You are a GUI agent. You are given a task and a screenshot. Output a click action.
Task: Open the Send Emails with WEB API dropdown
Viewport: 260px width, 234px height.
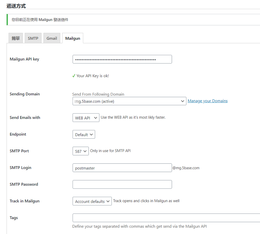[86, 118]
